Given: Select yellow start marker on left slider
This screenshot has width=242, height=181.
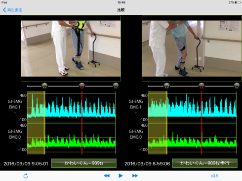Looking at the screenshot, I should [x=44, y=86].
